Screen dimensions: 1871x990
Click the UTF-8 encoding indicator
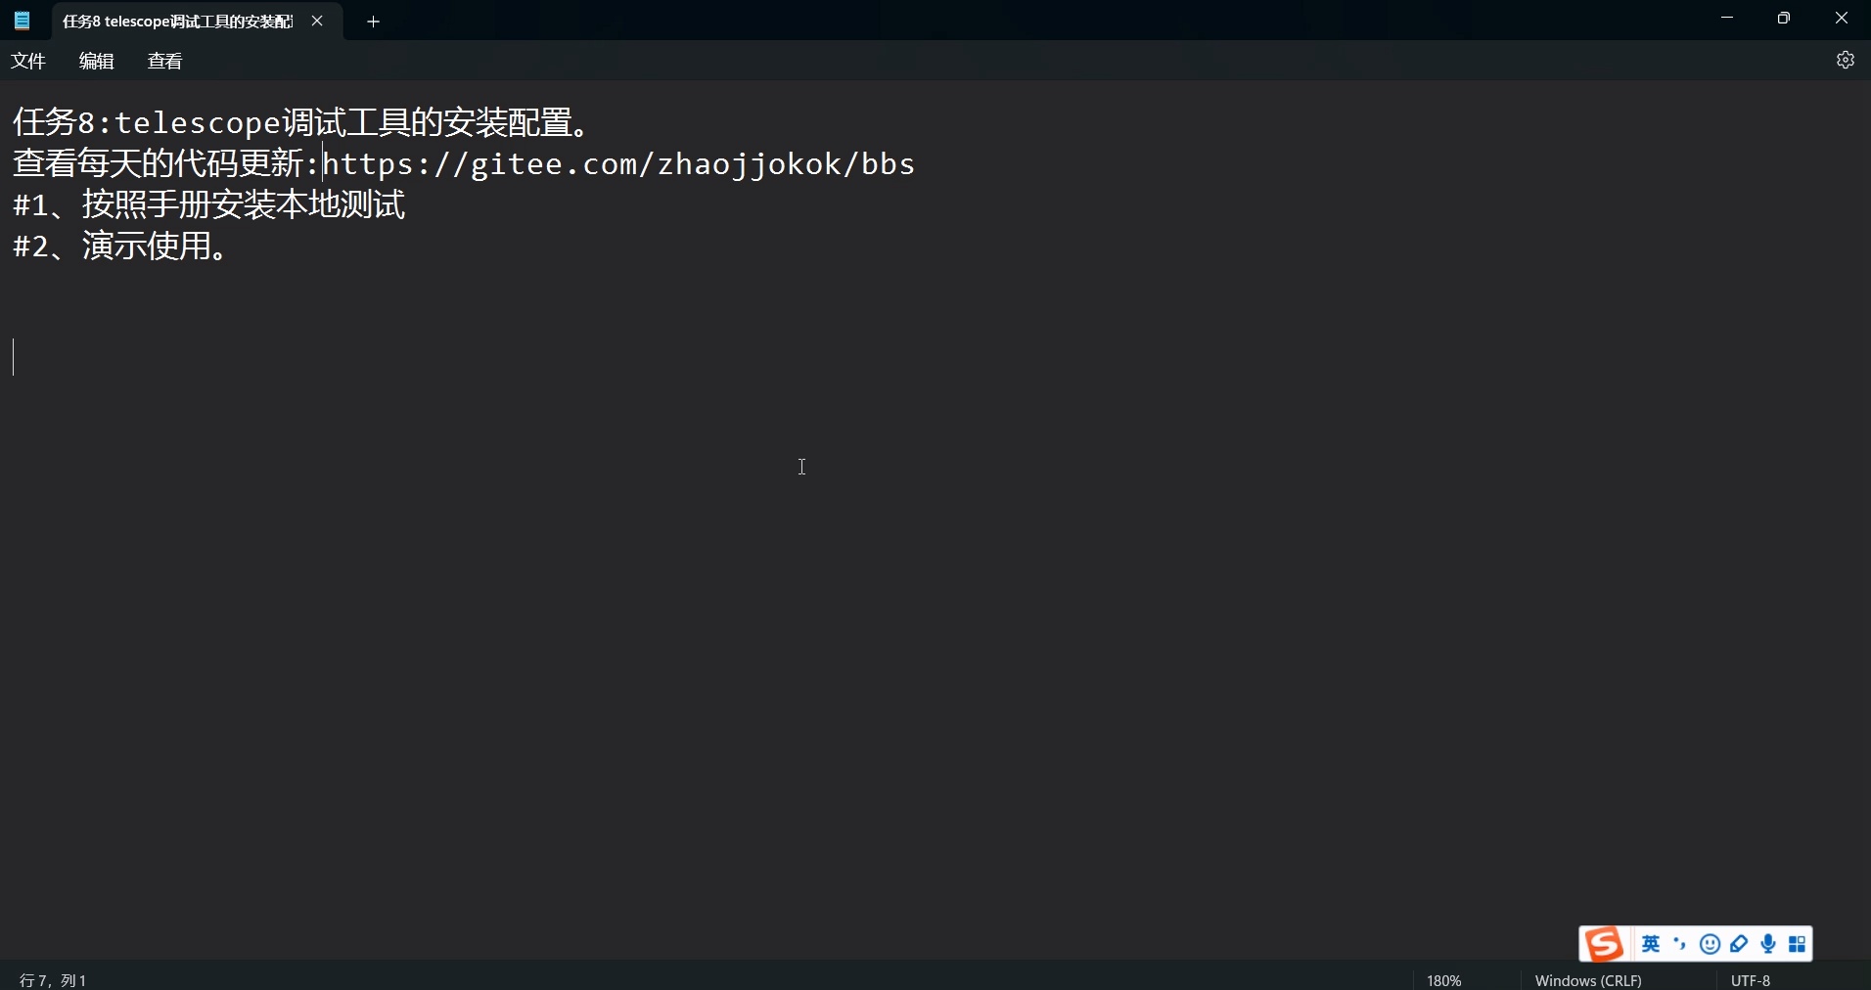1751,979
